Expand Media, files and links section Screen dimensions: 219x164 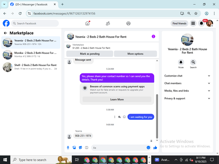187,91
